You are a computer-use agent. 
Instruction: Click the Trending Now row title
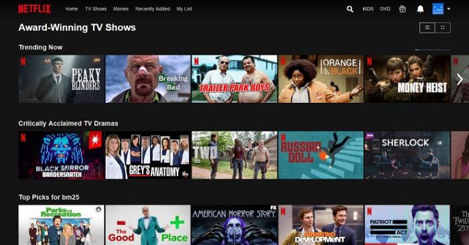pyautogui.click(x=40, y=47)
